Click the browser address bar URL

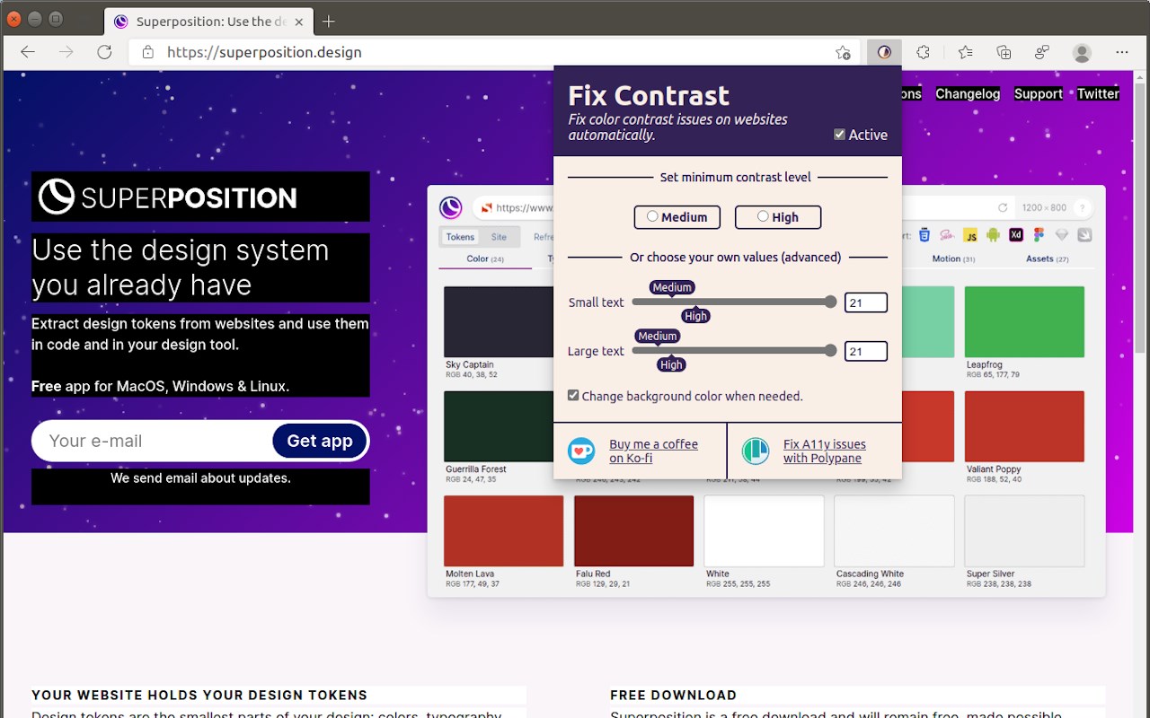click(x=264, y=52)
